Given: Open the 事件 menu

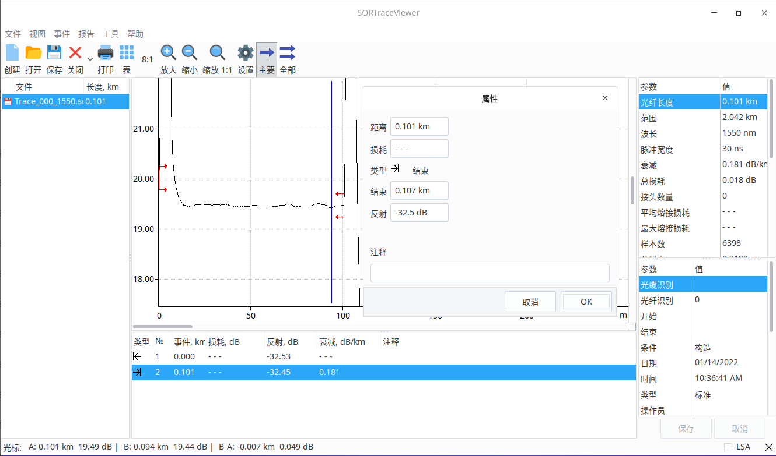Looking at the screenshot, I should tap(62, 34).
